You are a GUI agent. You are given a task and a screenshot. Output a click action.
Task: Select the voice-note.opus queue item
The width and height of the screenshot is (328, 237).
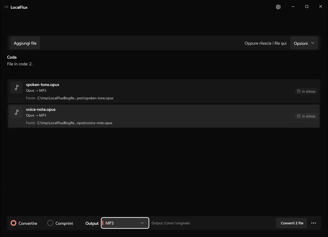(x=164, y=116)
